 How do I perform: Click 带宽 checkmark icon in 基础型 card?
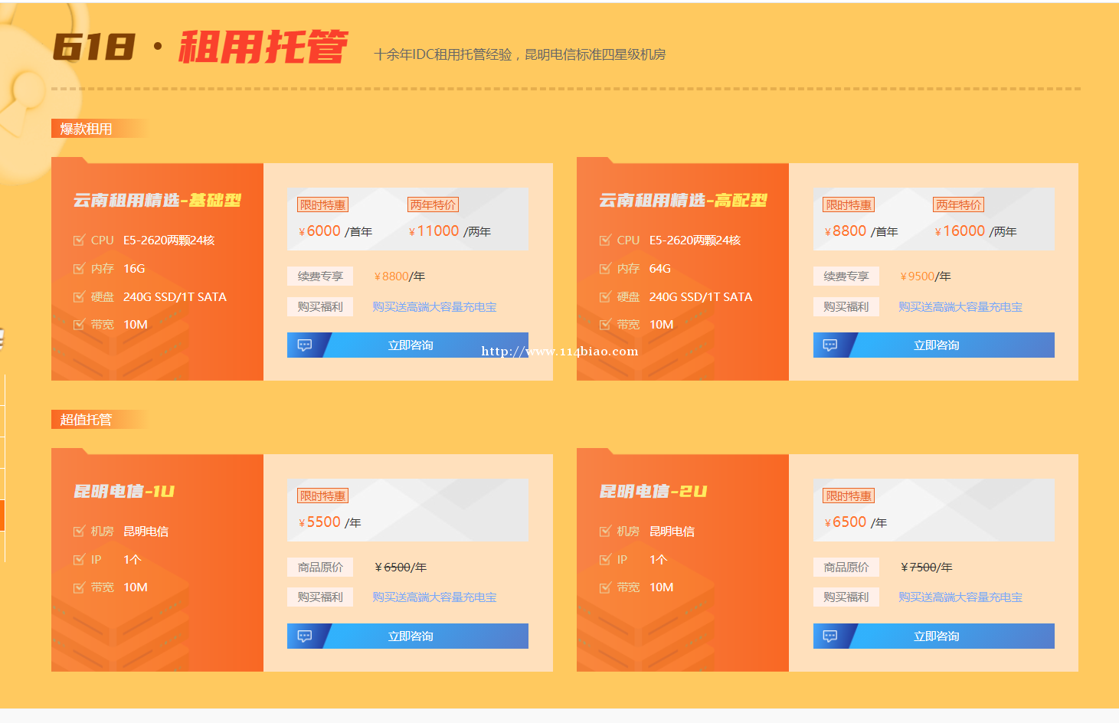pos(79,325)
